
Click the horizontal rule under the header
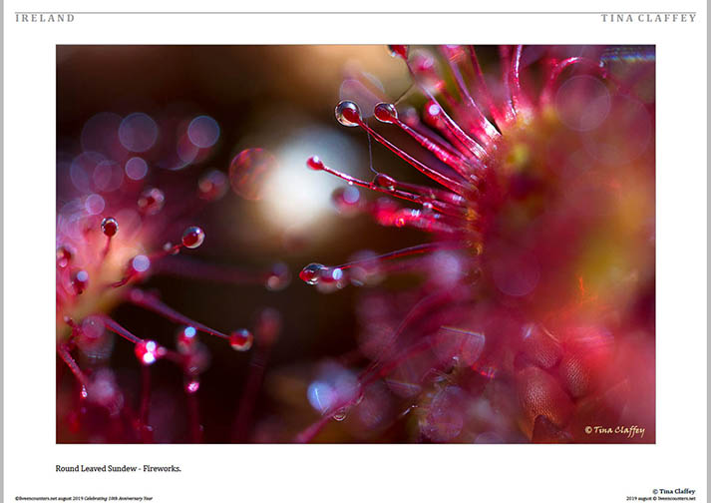[x=355, y=12]
